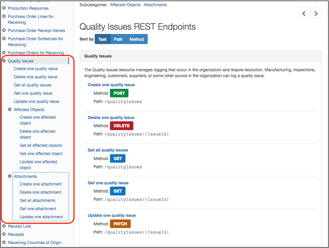Collapse the Affected Objects subtree

coord(10,110)
